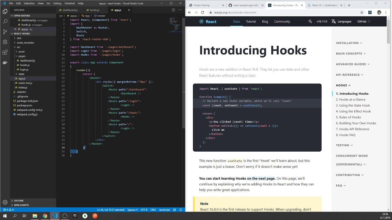Reload the React docs page
Image resolution: width=392 pixels, height=220 pixels.
click(202, 13)
